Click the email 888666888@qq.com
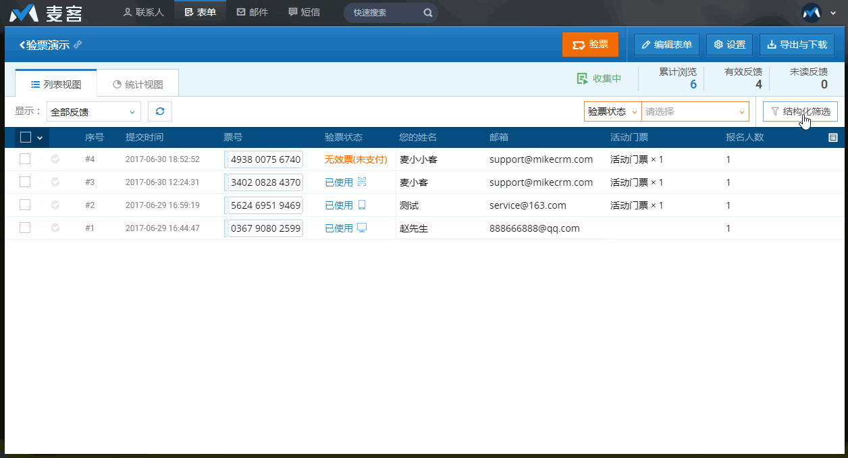The width and height of the screenshot is (848, 458). pos(535,228)
